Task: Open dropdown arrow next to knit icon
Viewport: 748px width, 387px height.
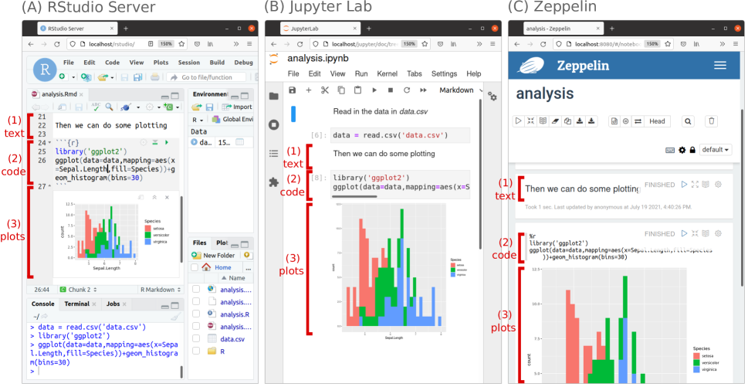Action: tap(138, 107)
